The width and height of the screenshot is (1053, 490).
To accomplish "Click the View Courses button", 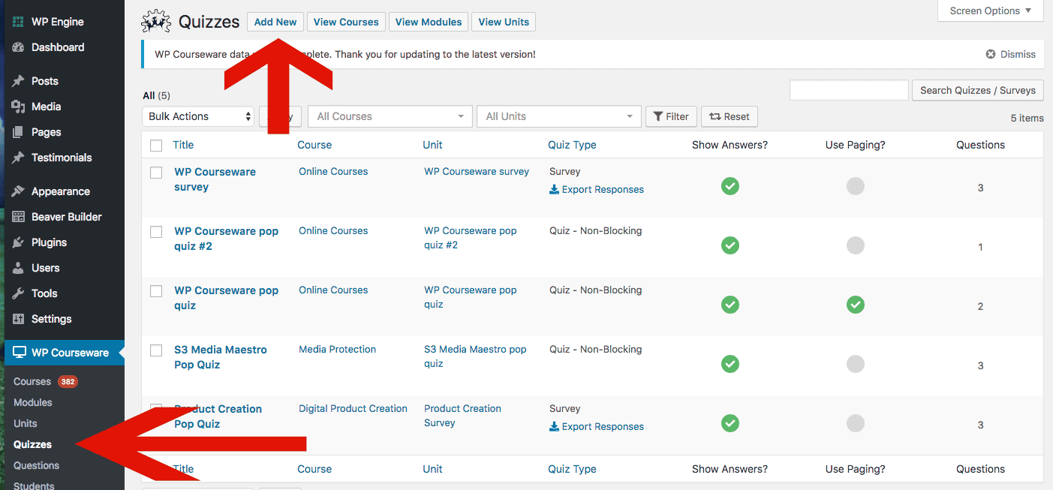I will (x=346, y=22).
